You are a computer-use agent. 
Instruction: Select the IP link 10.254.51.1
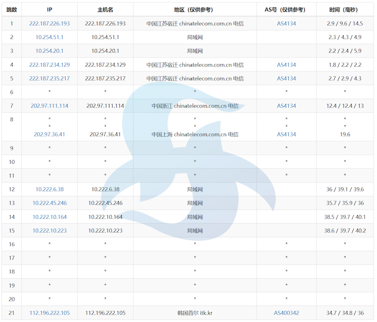[x=49, y=37]
